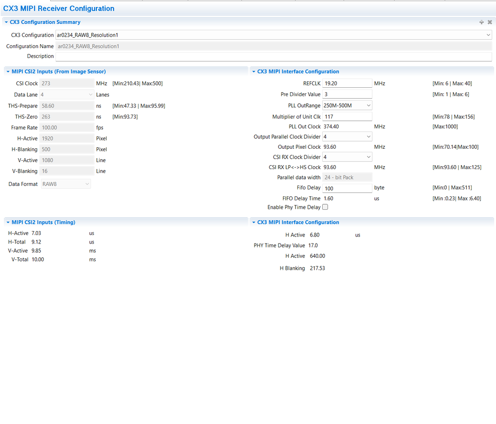The width and height of the screenshot is (496, 424).
Task: Collapse the CX3 Configuration Summary section
Action: (x=6, y=22)
